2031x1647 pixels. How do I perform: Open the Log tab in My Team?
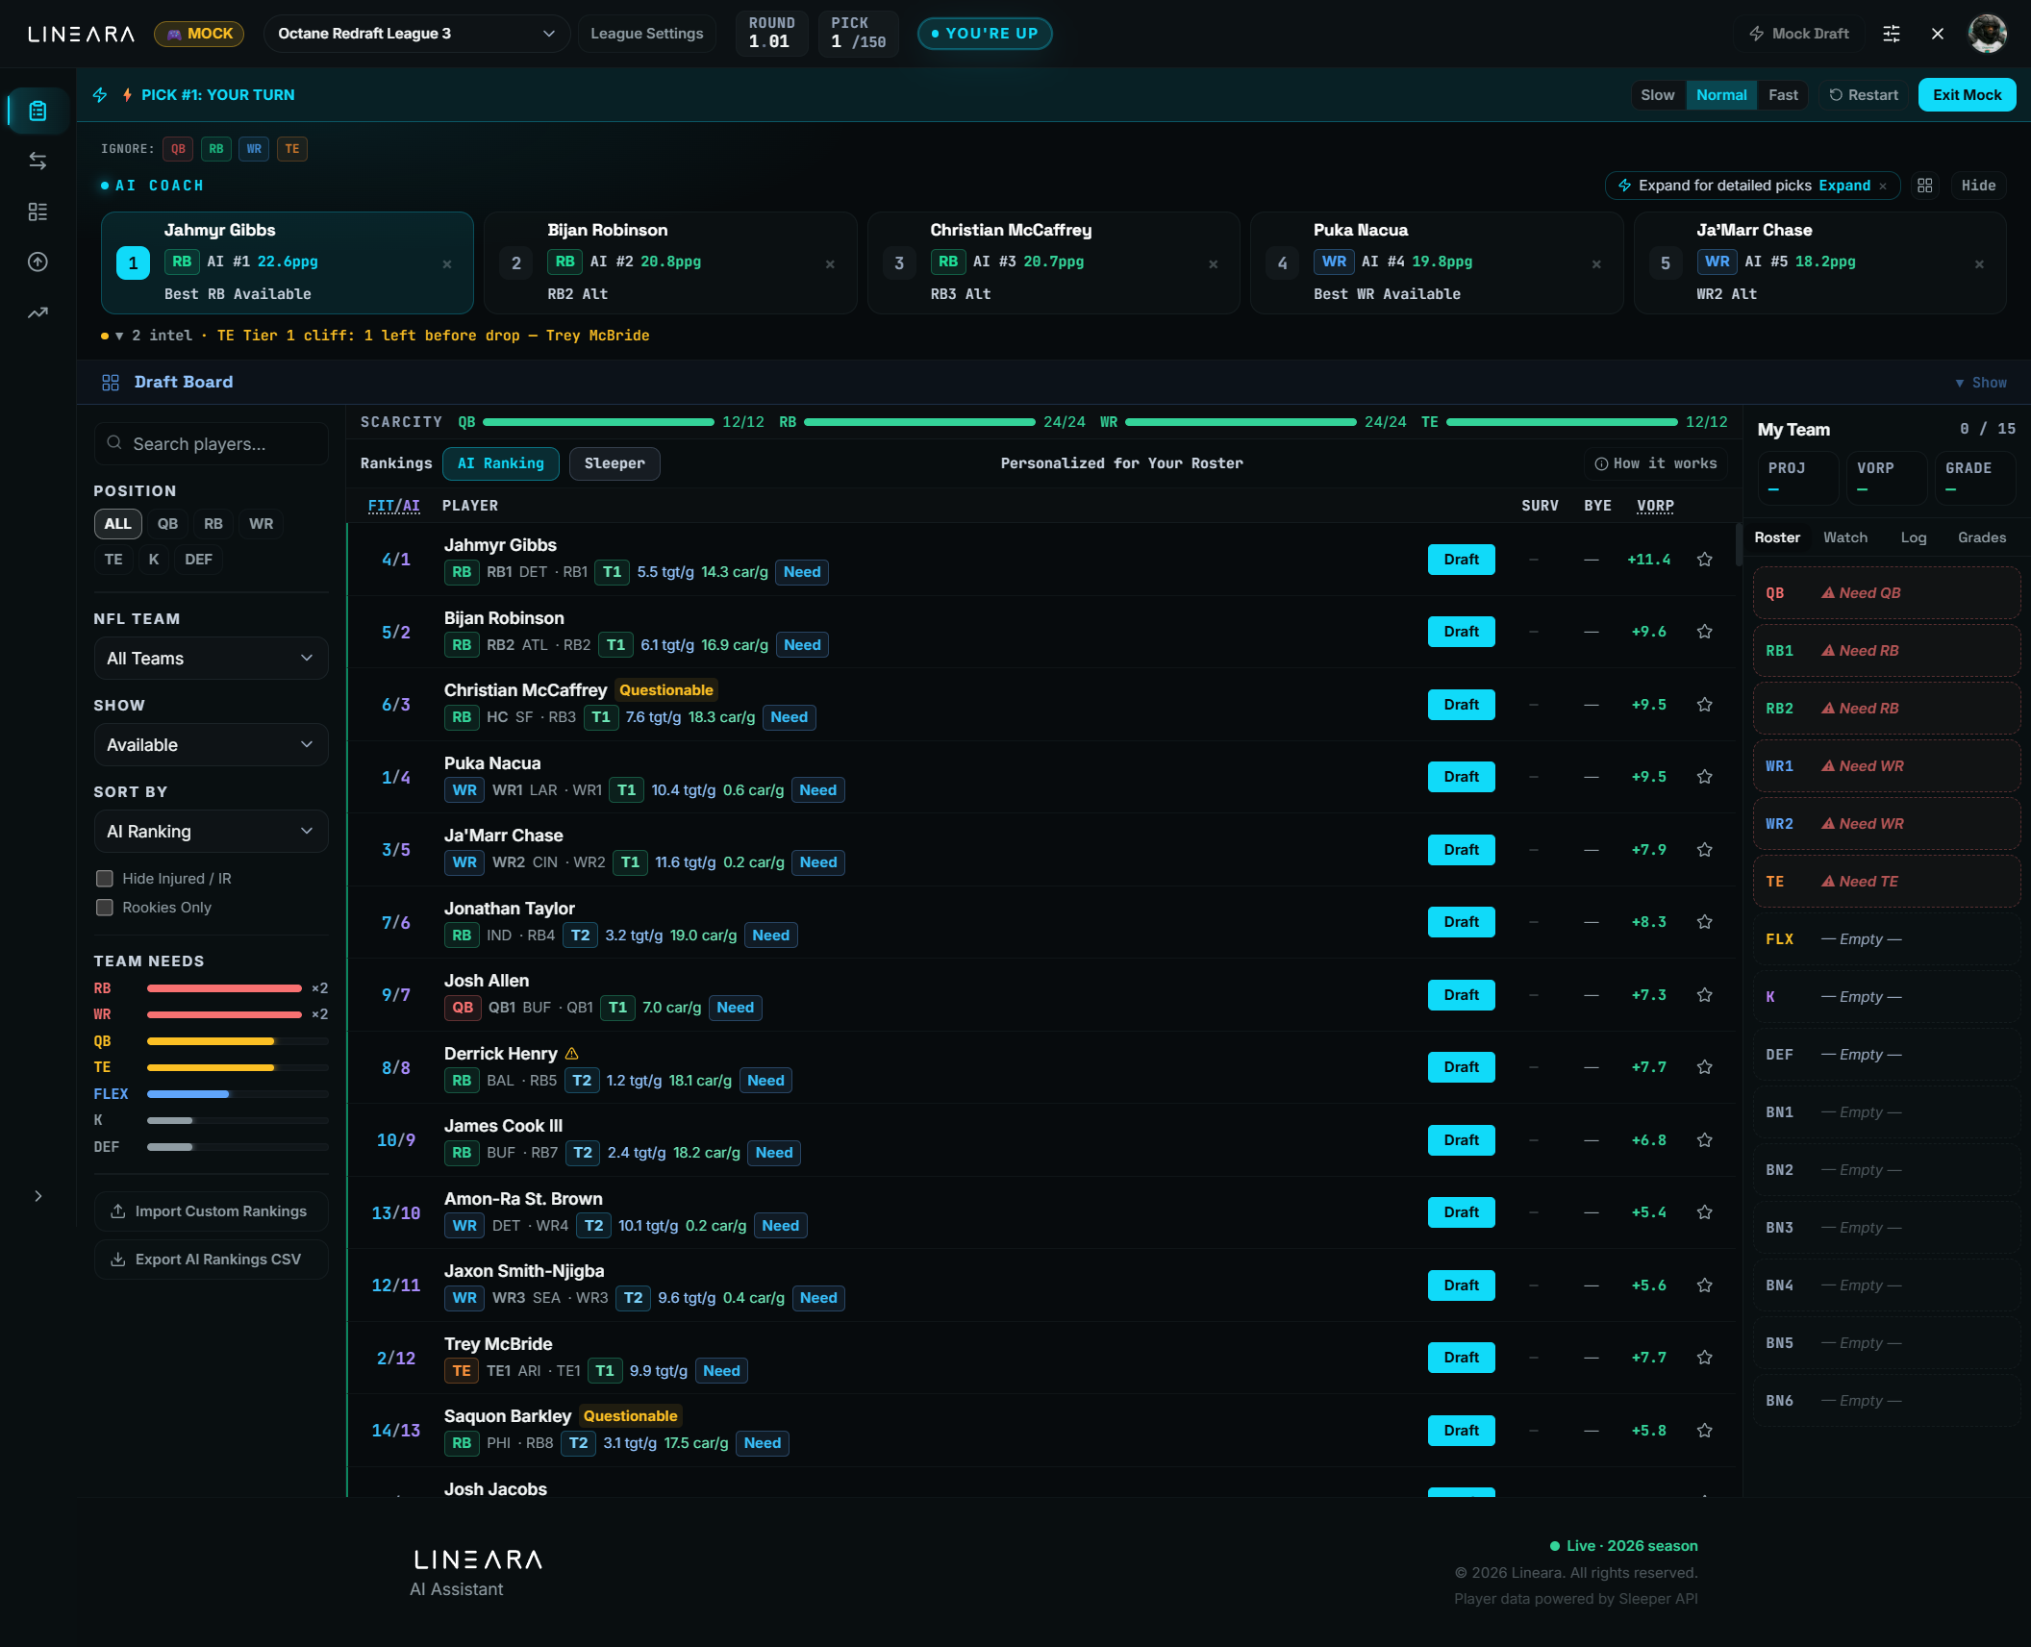(x=1913, y=537)
